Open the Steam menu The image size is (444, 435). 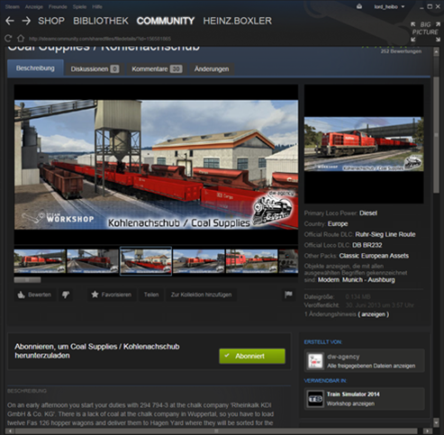coord(13,6)
